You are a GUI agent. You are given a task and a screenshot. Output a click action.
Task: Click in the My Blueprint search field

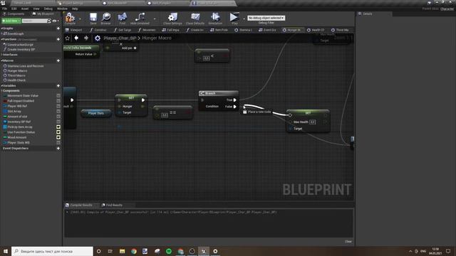34,21
